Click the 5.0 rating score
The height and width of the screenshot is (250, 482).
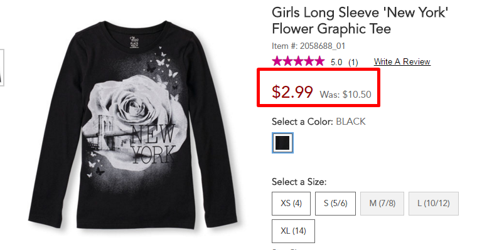pyautogui.click(x=336, y=62)
